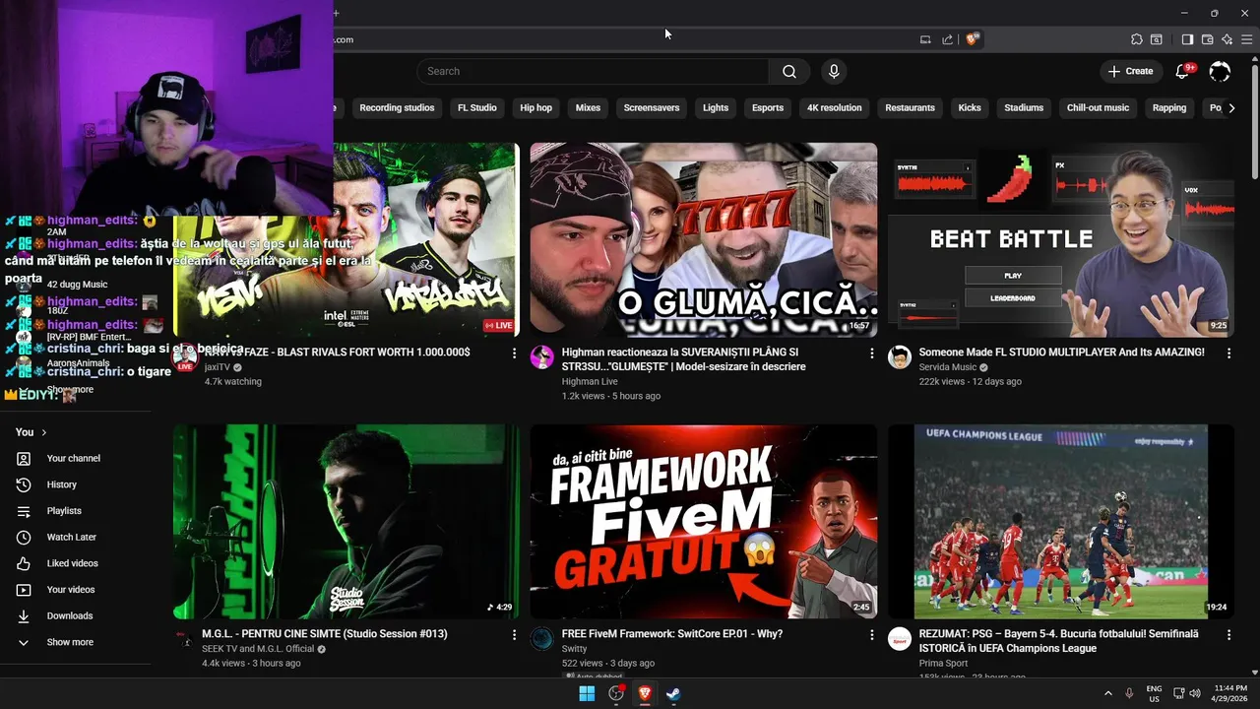Viewport: 1260px width, 709px height.
Task: Click the Switty channel avatar
Action: point(542,639)
